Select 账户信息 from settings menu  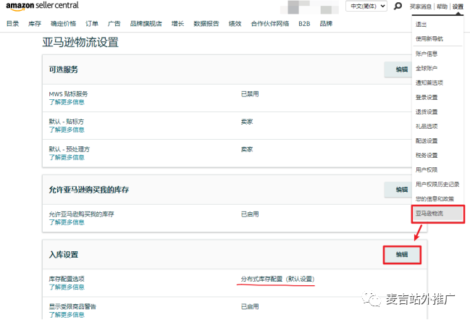[427, 54]
